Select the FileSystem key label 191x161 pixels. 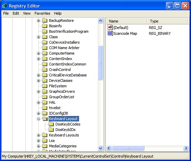(58, 86)
